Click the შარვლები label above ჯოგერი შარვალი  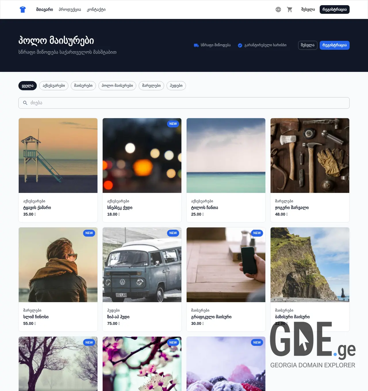click(x=284, y=201)
